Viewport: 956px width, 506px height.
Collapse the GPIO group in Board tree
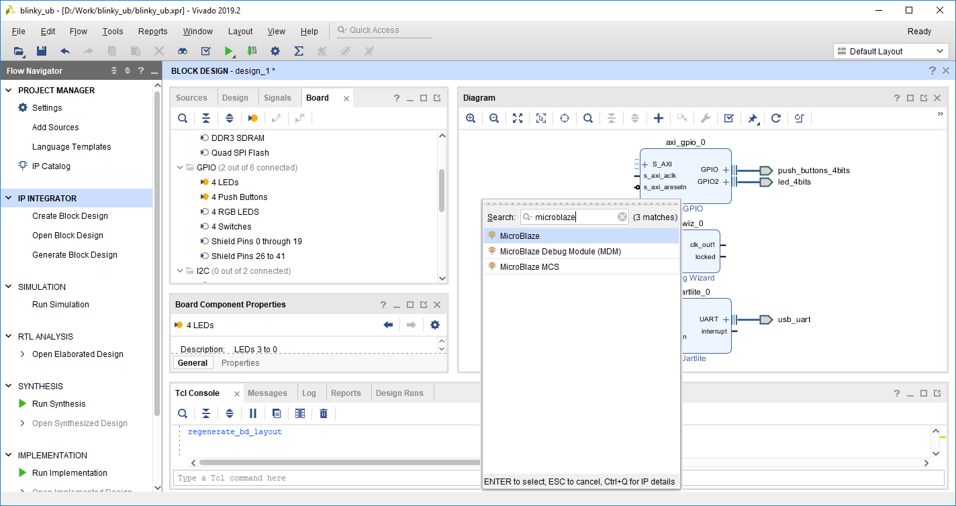(x=180, y=168)
